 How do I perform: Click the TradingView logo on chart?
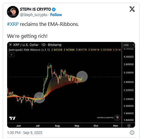(x=12, y=118)
